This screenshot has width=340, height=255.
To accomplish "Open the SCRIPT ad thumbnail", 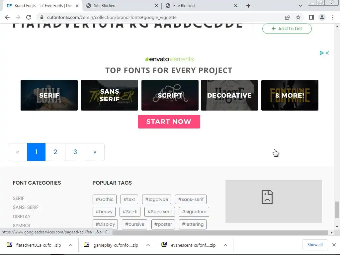I will pos(170,95).
